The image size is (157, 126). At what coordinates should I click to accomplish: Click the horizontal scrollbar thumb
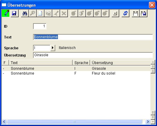(74, 121)
